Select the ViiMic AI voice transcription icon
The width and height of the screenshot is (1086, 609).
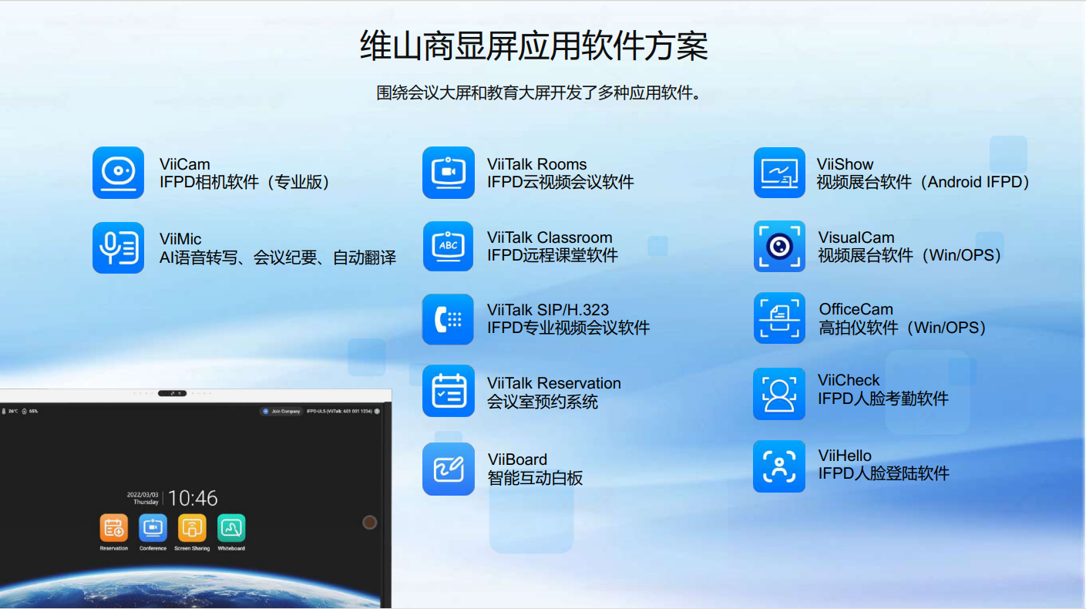pyautogui.click(x=118, y=247)
